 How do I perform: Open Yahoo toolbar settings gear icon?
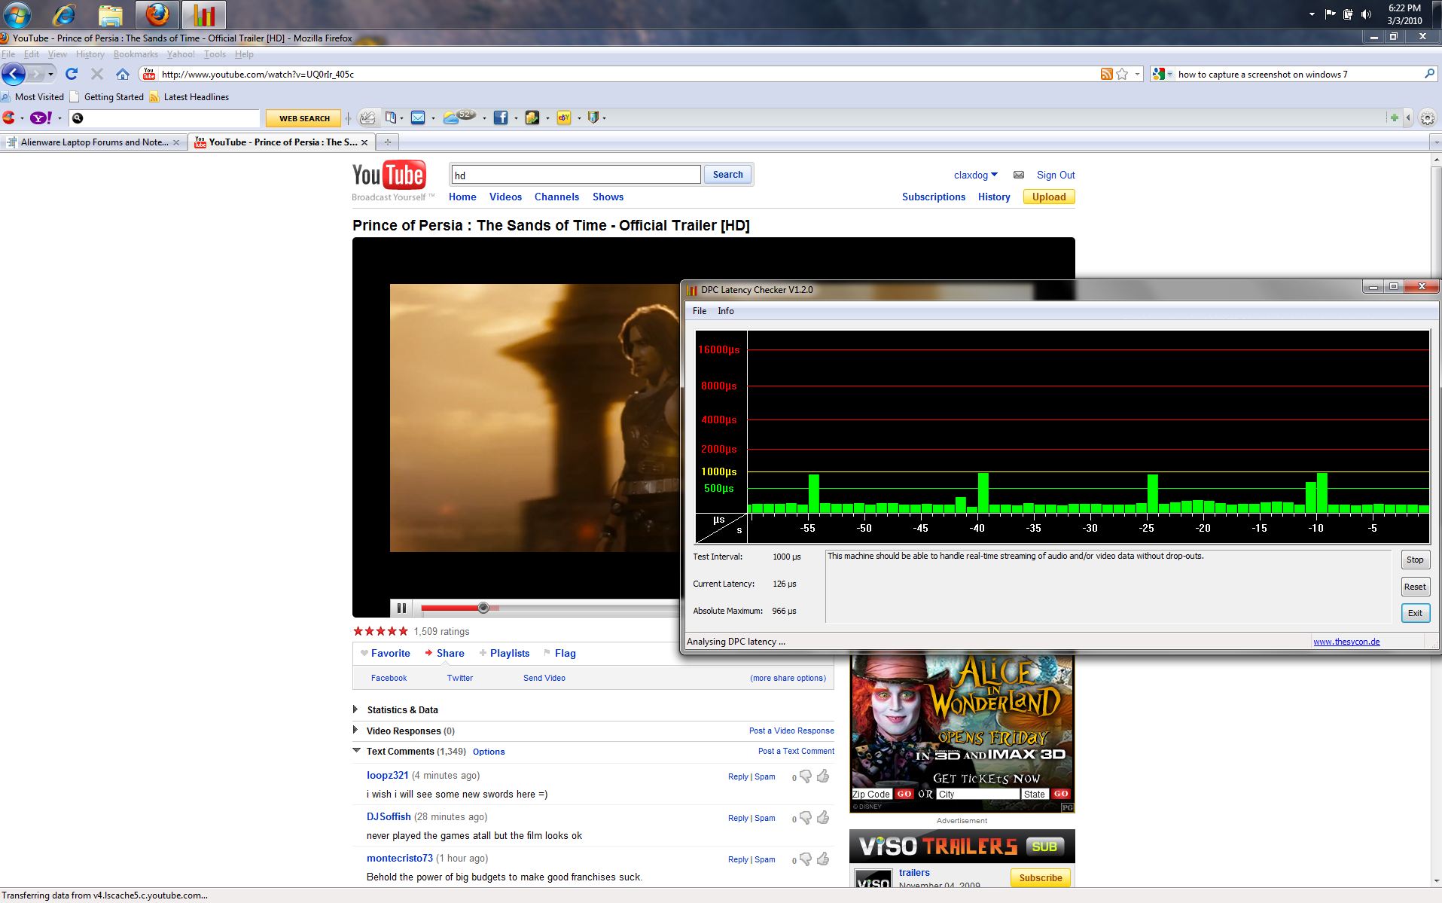[x=1428, y=118]
